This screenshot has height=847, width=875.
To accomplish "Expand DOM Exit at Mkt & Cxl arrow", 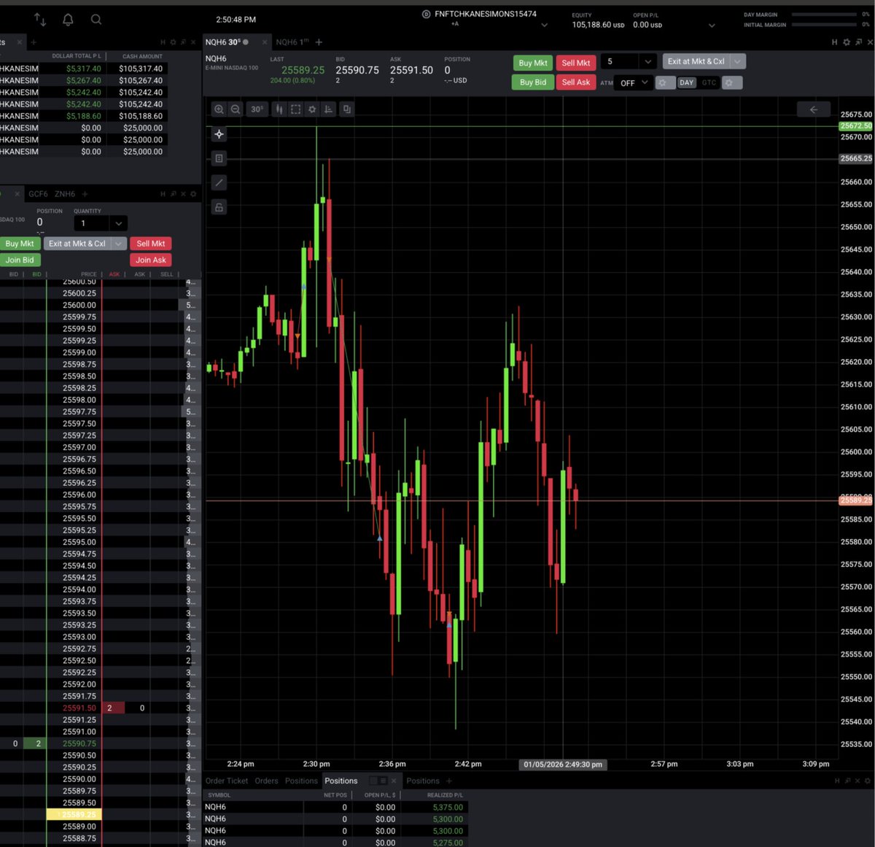I will [x=119, y=244].
